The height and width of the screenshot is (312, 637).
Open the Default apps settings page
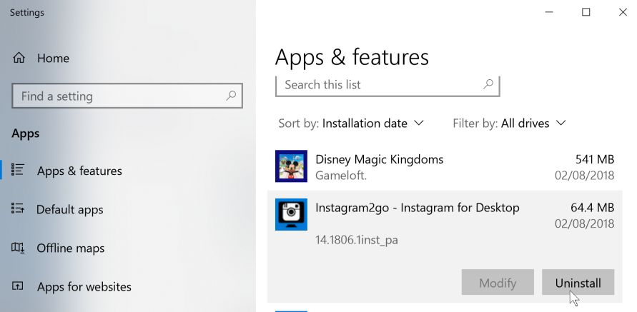(70, 209)
